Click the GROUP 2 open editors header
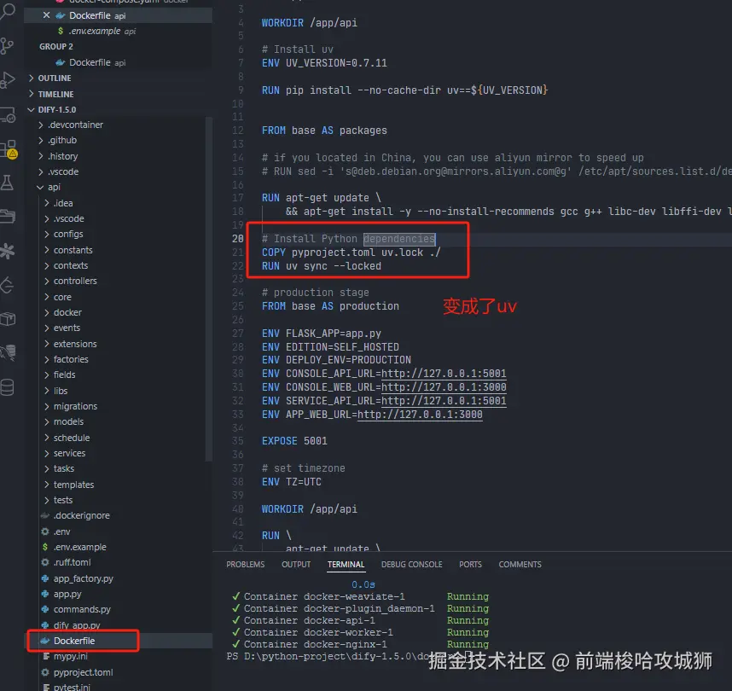 [x=56, y=46]
